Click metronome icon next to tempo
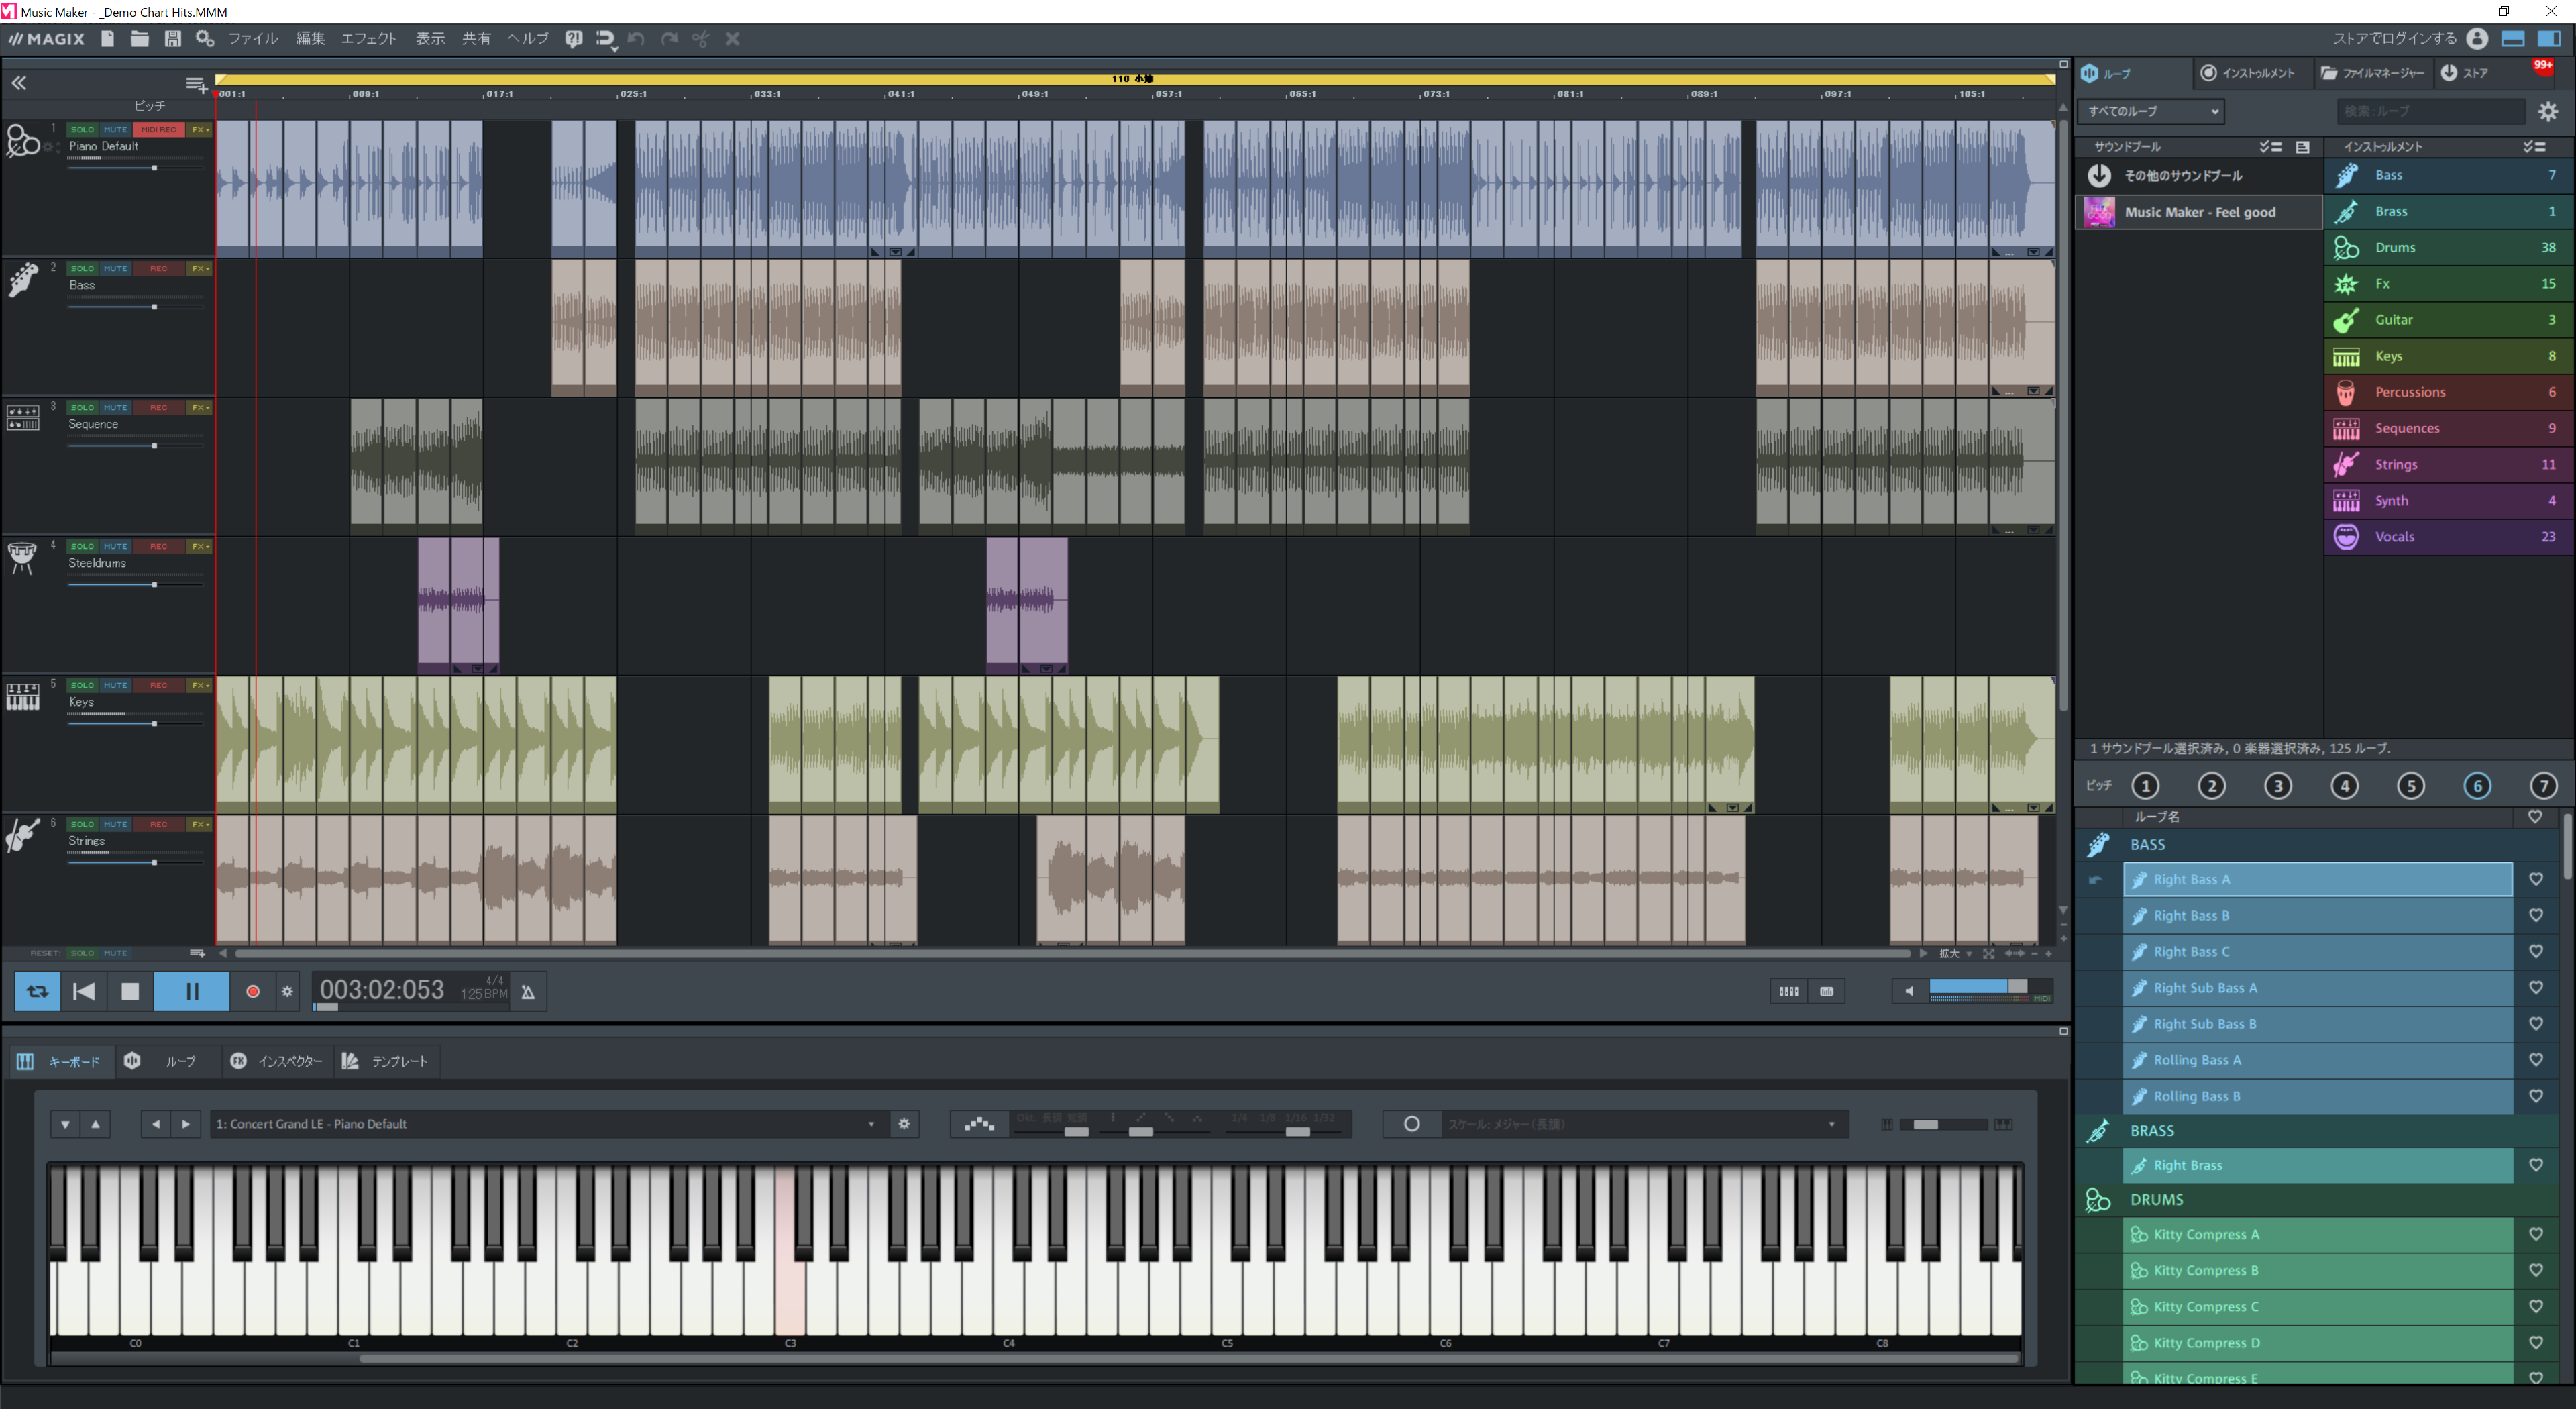 [x=528, y=992]
